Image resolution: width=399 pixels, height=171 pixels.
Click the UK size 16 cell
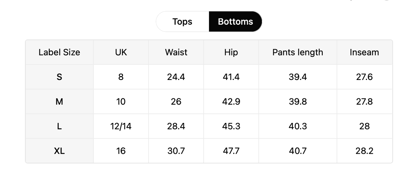[121, 151]
